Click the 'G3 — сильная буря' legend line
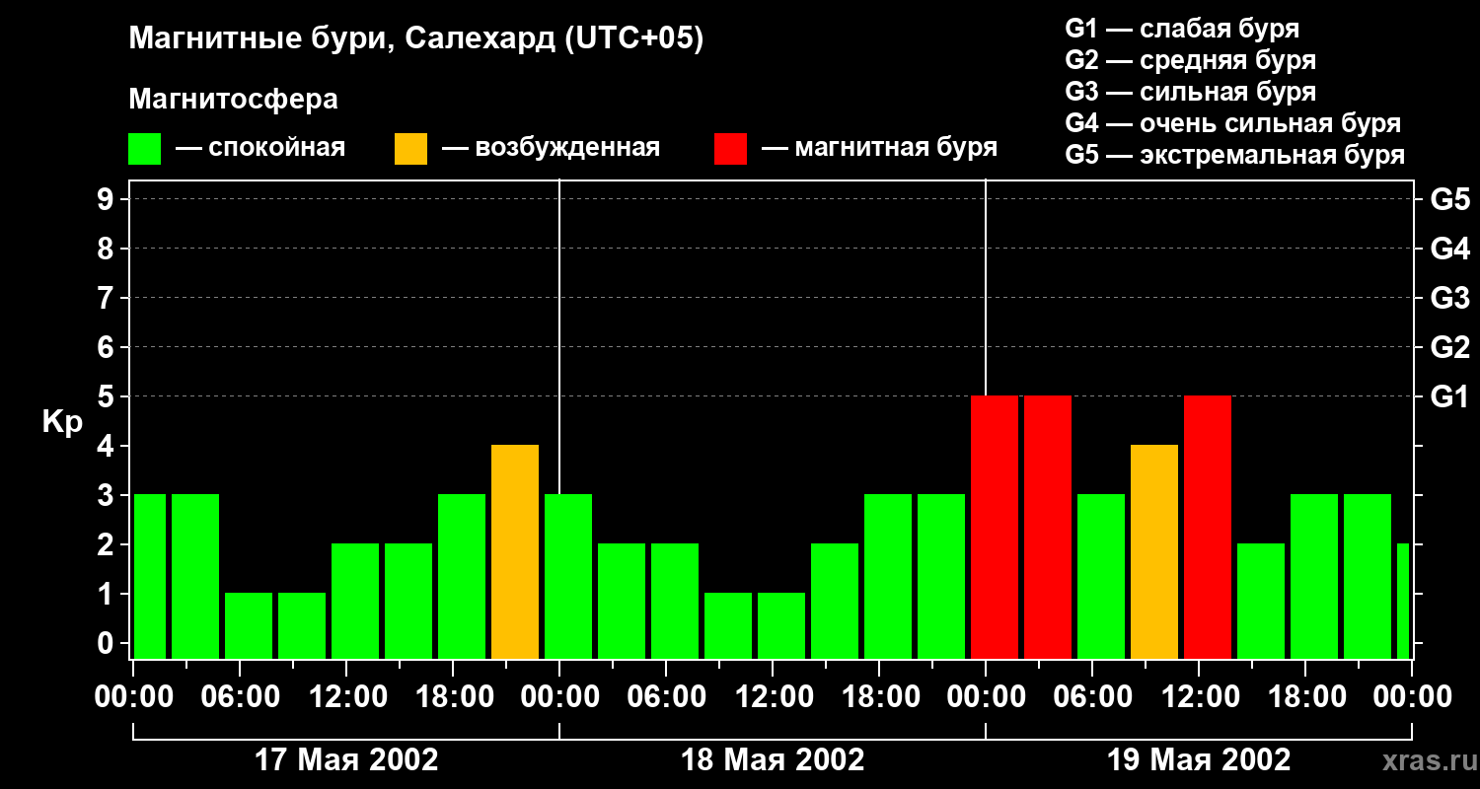The image size is (1480, 789). 1190,92
